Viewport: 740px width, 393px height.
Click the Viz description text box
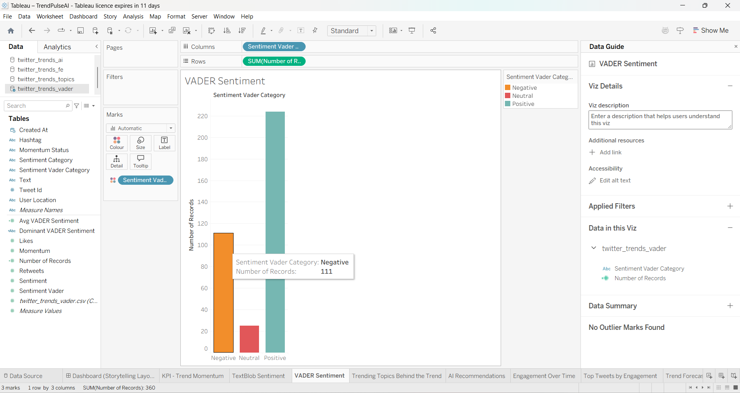[660, 120]
